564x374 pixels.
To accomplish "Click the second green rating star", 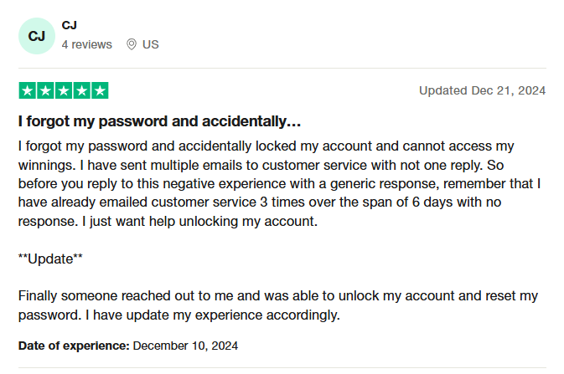I will click(x=46, y=90).
